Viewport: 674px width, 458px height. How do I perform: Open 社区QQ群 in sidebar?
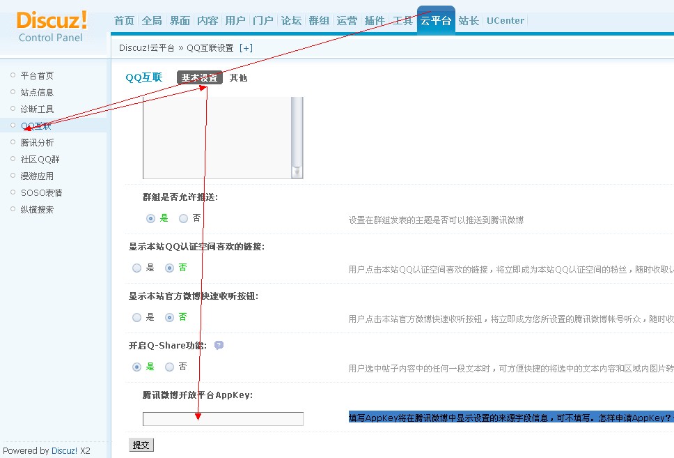coord(40,159)
